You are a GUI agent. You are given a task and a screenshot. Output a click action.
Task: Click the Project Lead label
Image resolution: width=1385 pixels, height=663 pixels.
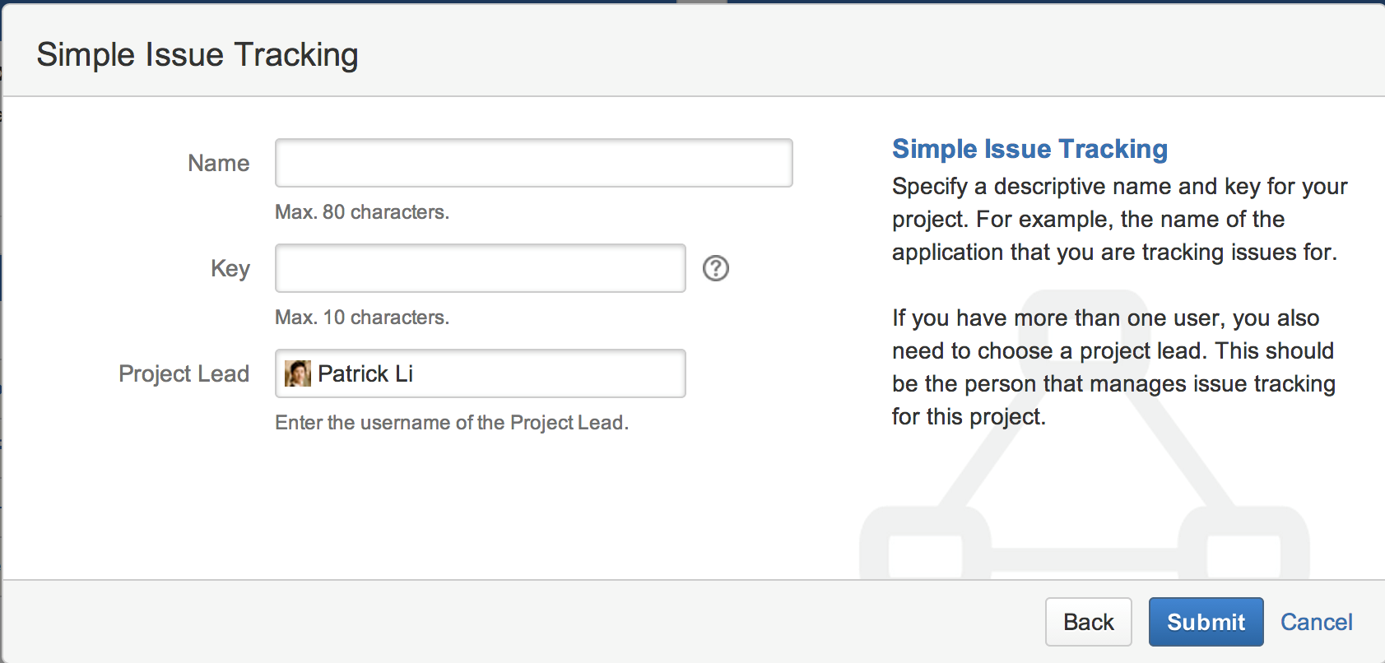(184, 374)
